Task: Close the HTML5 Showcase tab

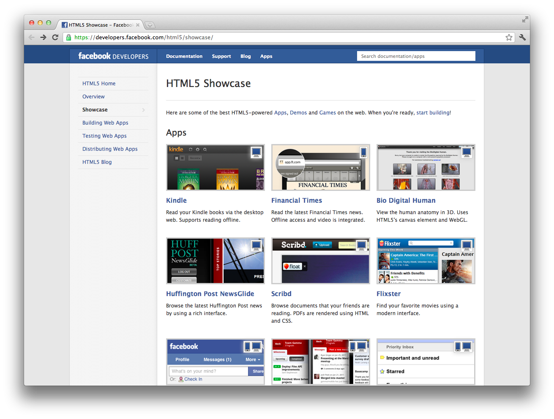Action: point(138,25)
